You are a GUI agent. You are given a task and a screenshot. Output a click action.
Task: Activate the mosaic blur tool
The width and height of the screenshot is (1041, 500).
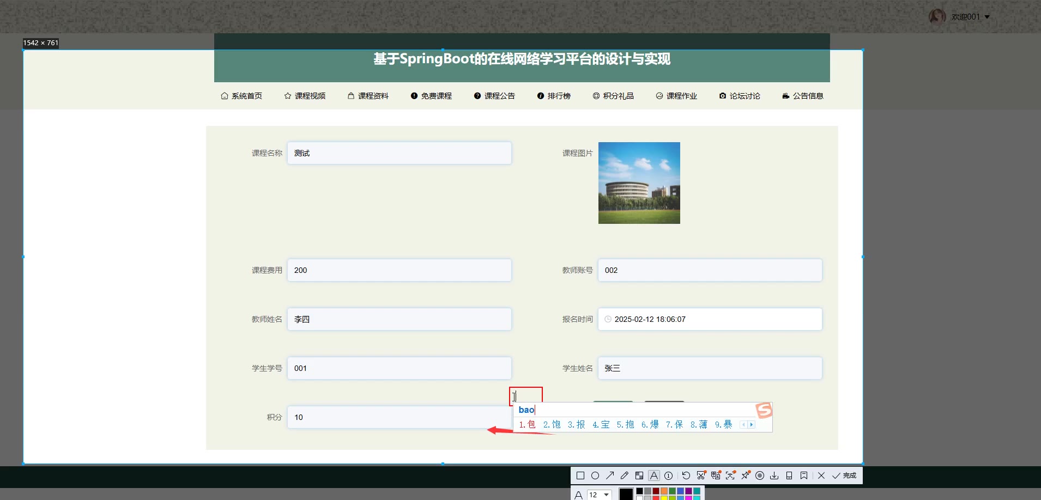(639, 475)
